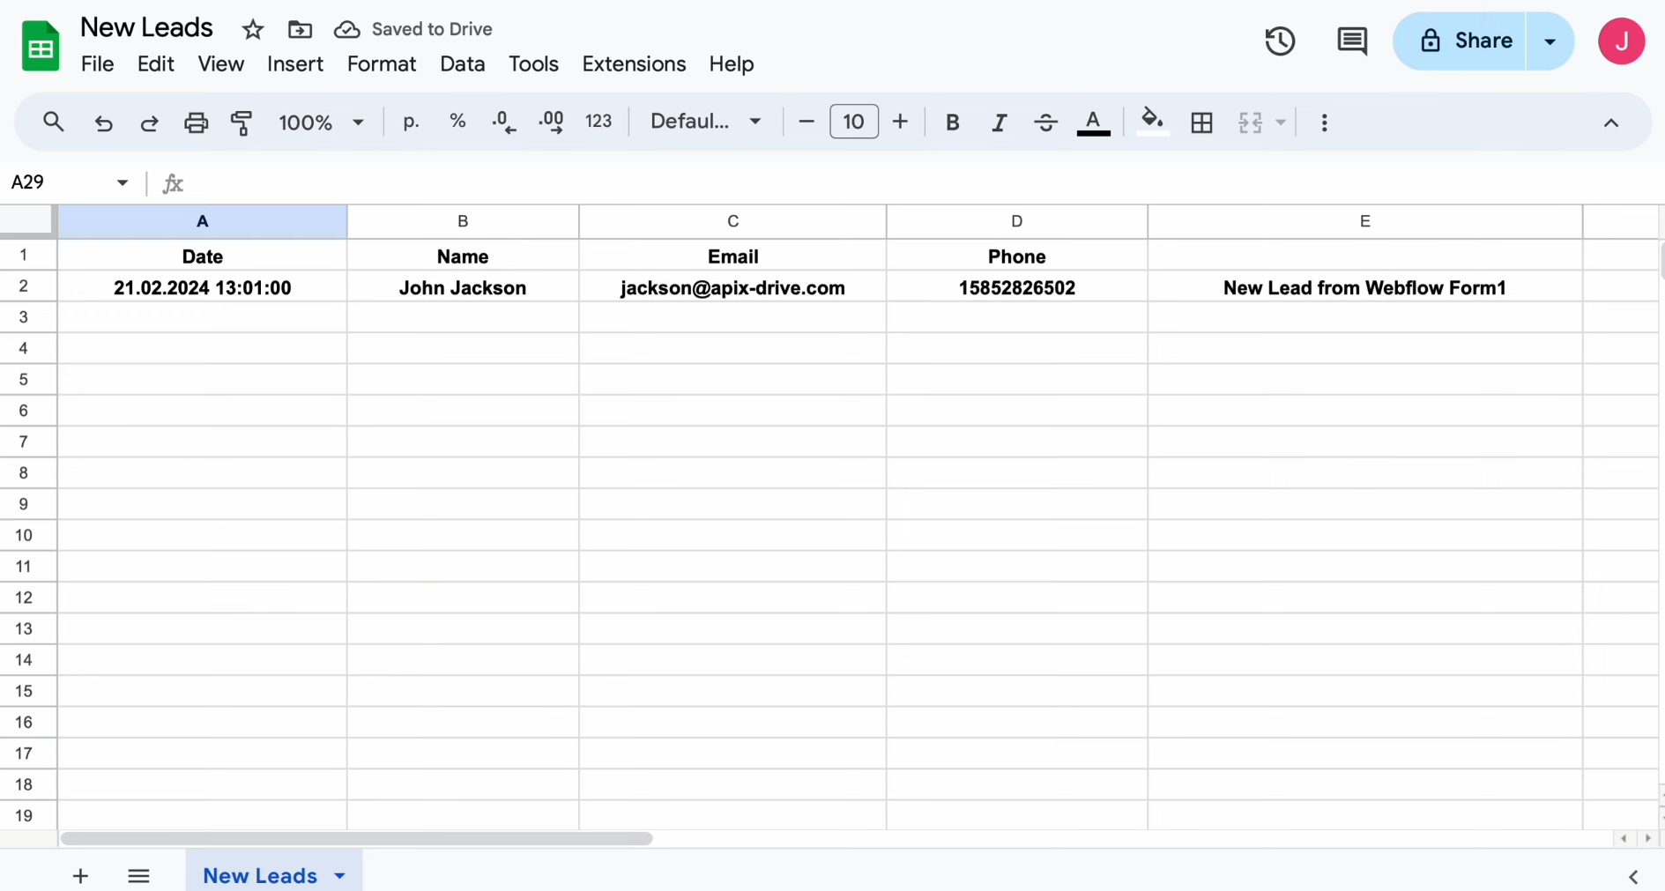Image resolution: width=1665 pixels, height=891 pixels.
Task: Open the borders menu
Action: pos(1202,123)
